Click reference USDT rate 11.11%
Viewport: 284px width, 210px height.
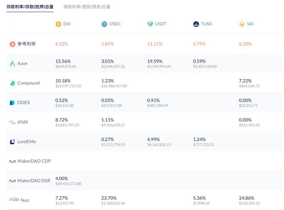pyautogui.click(x=155, y=44)
